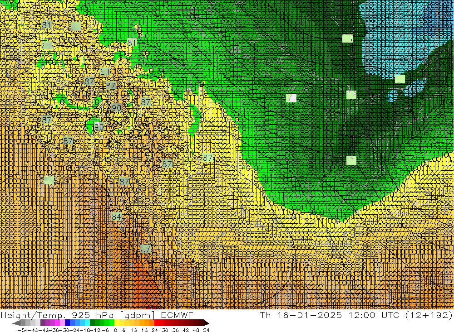The image size is (454, 332).
Task: Click the "24" legend scale value
Action: coord(155,330)
